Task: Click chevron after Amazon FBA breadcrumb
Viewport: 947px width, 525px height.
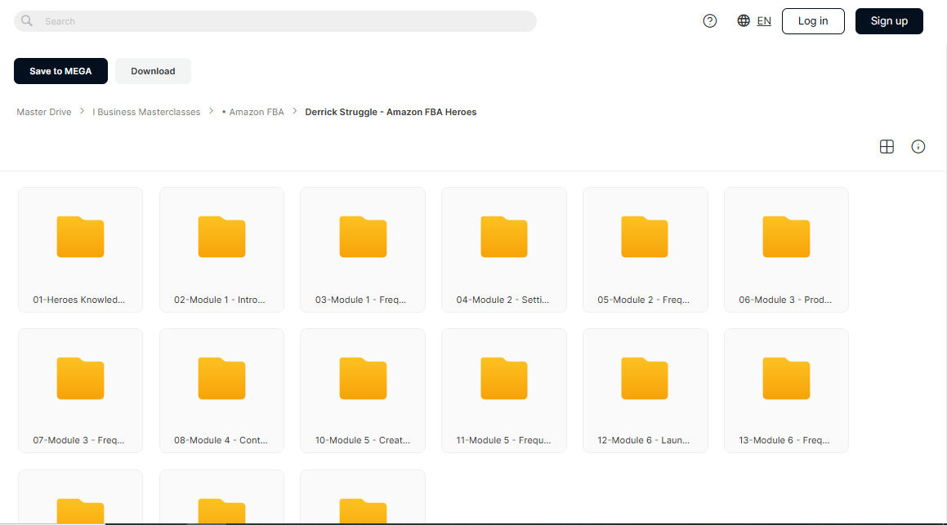Action: [295, 111]
